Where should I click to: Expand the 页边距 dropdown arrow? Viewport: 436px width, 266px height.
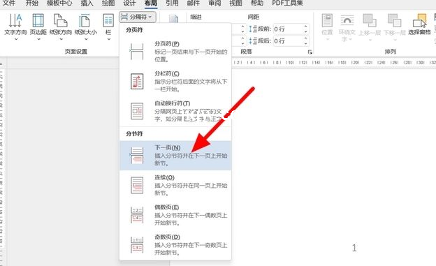38,39
